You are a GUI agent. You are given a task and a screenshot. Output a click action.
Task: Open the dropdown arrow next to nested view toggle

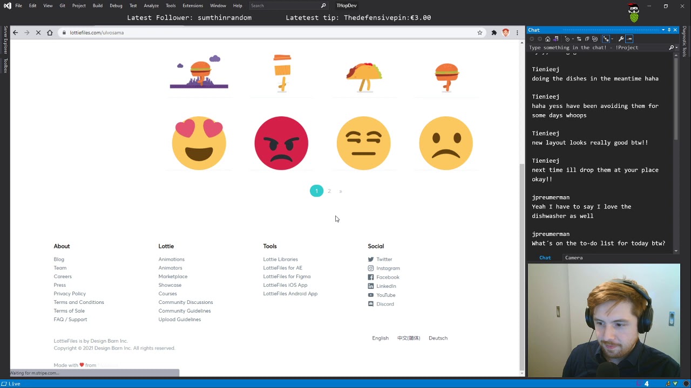click(x=612, y=39)
